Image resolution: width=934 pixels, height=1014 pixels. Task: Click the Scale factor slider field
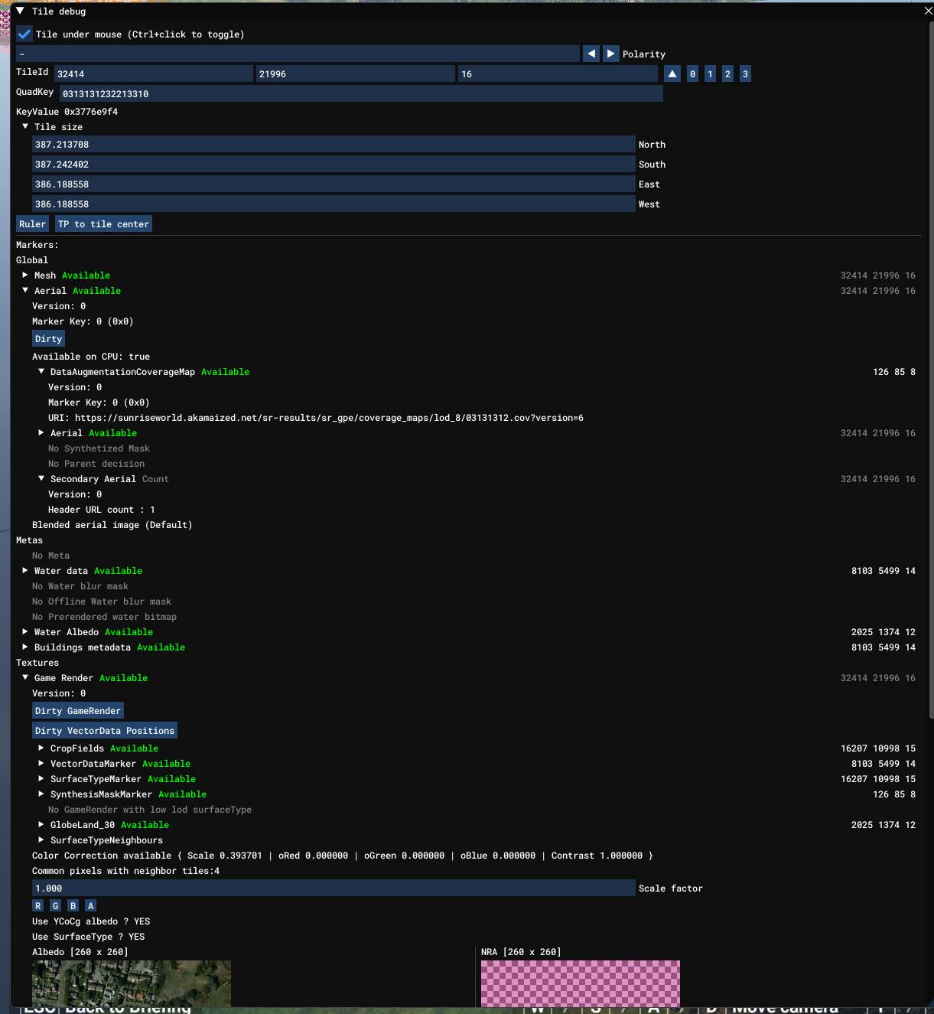tap(334, 888)
